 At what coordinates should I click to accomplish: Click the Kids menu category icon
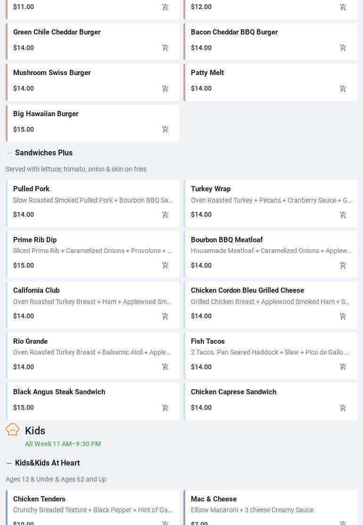pyautogui.click(x=13, y=430)
